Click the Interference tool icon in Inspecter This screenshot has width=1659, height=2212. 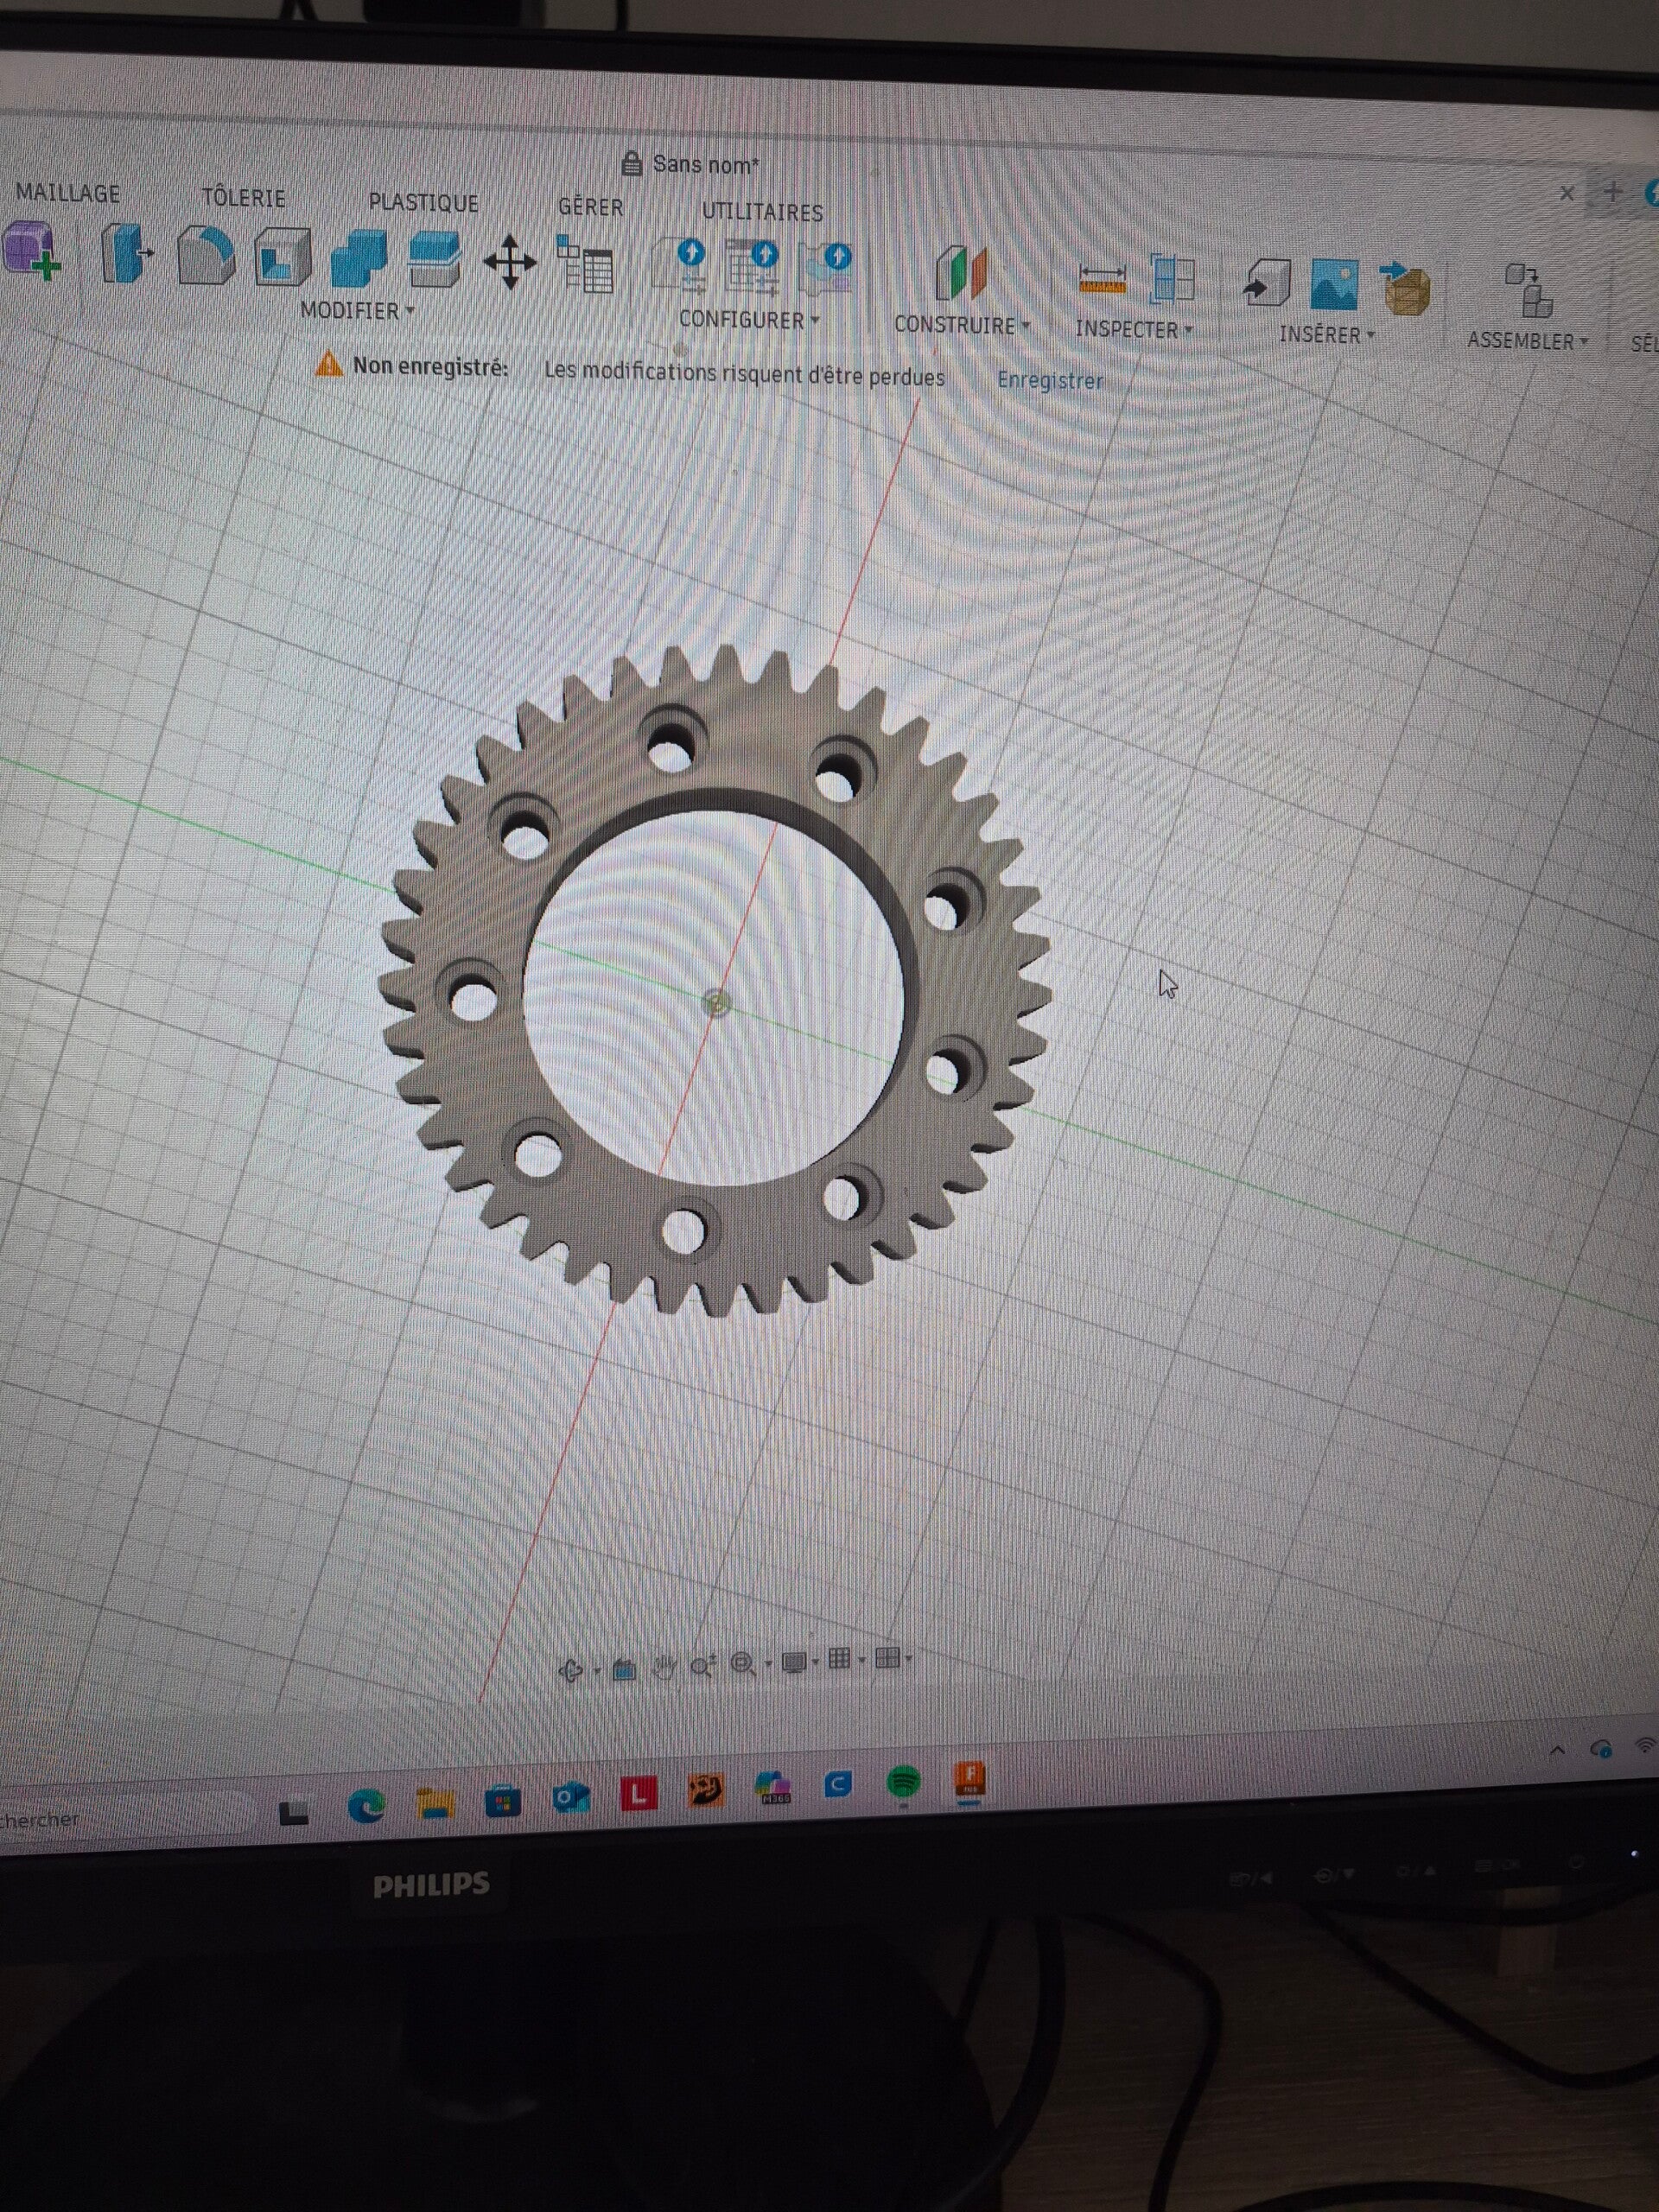click(x=1173, y=279)
